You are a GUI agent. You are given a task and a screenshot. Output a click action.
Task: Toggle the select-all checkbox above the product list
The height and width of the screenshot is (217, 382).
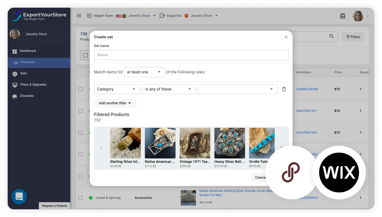[x=85, y=55]
